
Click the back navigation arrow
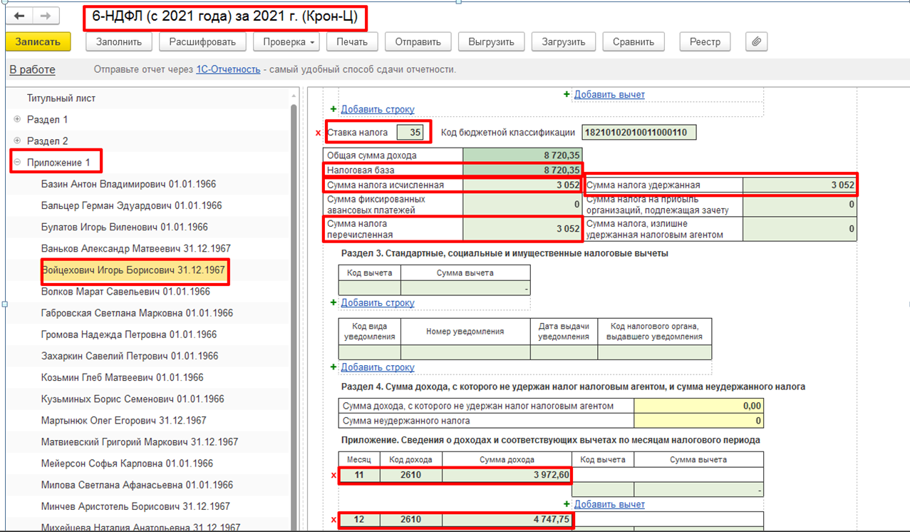[19, 16]
